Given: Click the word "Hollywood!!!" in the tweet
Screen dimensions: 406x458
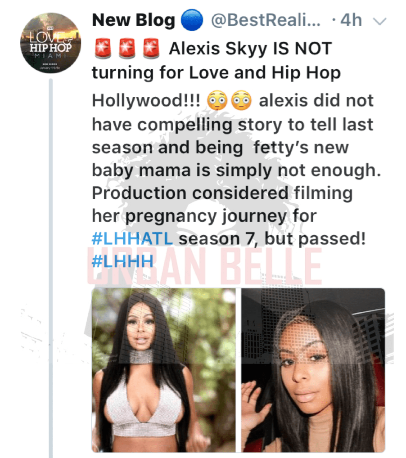Looking at the screenshot, I should point(146,101).
